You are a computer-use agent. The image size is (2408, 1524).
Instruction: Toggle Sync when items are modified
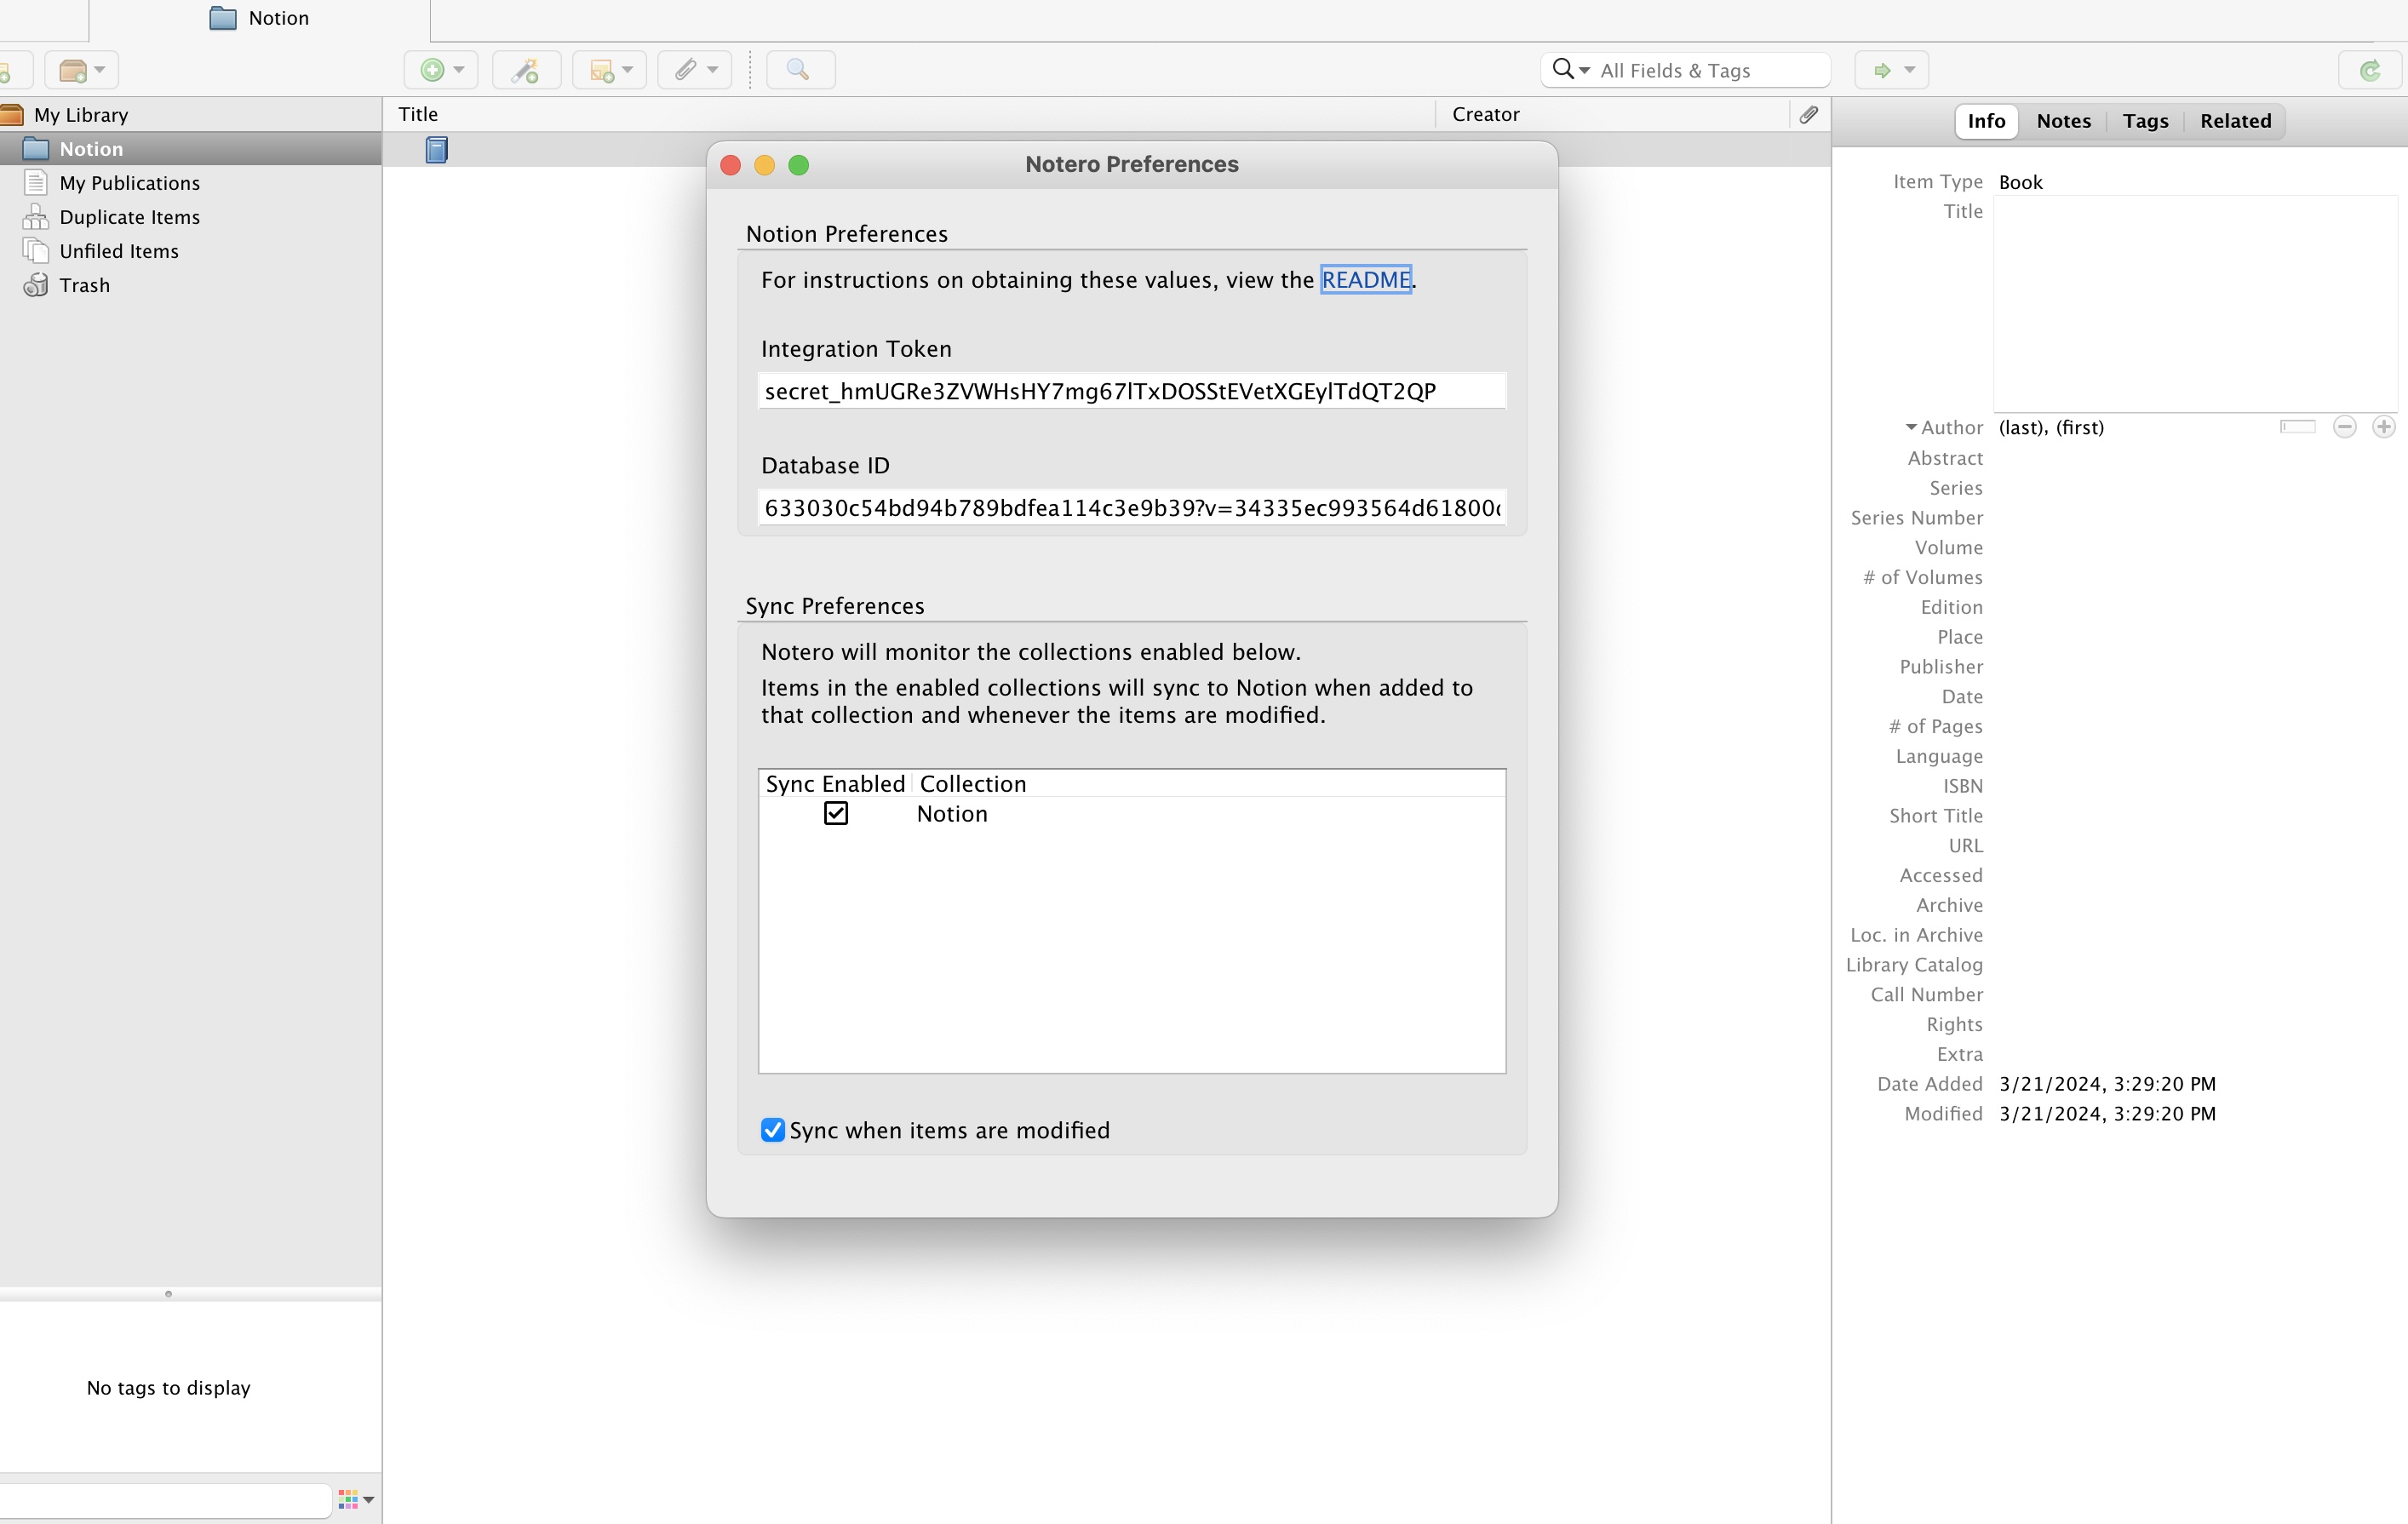coord(772,1130)
